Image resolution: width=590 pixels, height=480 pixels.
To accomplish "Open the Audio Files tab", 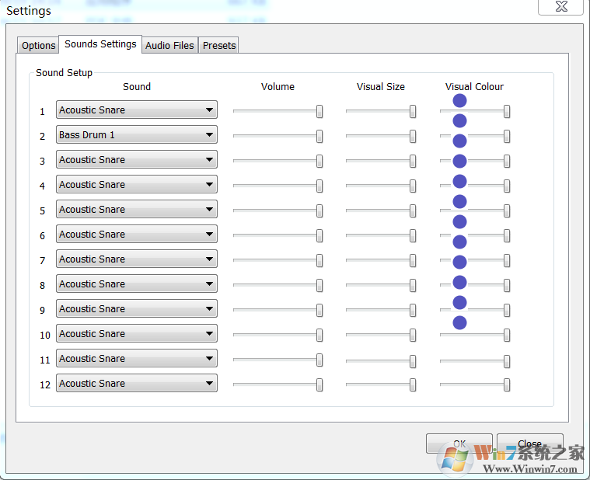I will 169,46.
